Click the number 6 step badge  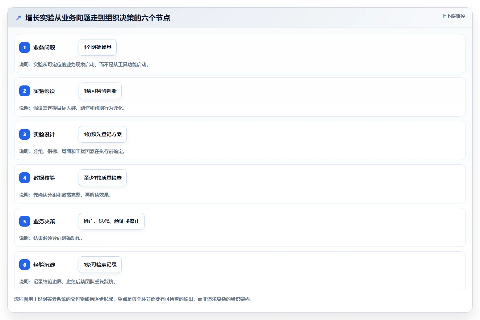(x=25, y=265)
